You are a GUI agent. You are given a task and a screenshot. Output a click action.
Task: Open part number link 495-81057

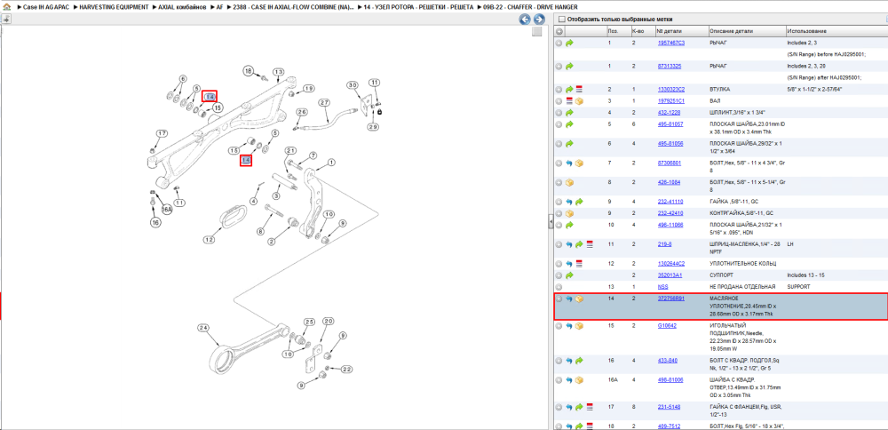670,123
